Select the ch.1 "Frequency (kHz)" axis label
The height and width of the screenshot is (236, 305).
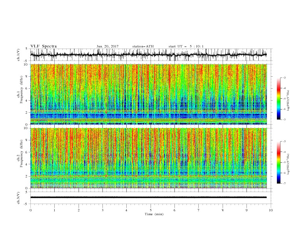pos(22,89)
